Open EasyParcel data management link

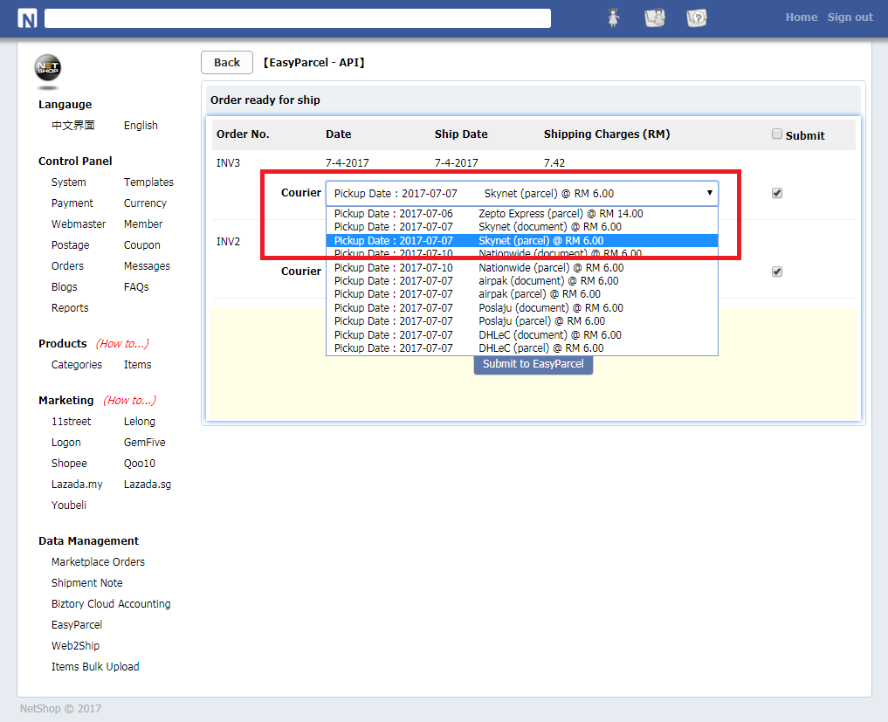[x=77, y=624]
